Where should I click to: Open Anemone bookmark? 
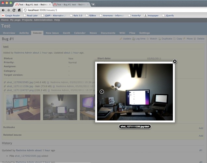[112, 16]
